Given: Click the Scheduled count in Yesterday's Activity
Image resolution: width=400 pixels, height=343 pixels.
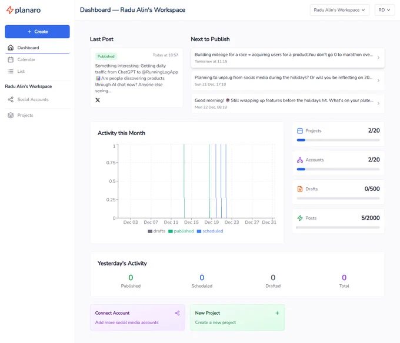Looking at the screenshot, I should tap(202, 278).
